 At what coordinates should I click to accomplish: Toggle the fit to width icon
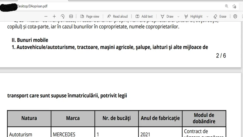pos(71,16)
